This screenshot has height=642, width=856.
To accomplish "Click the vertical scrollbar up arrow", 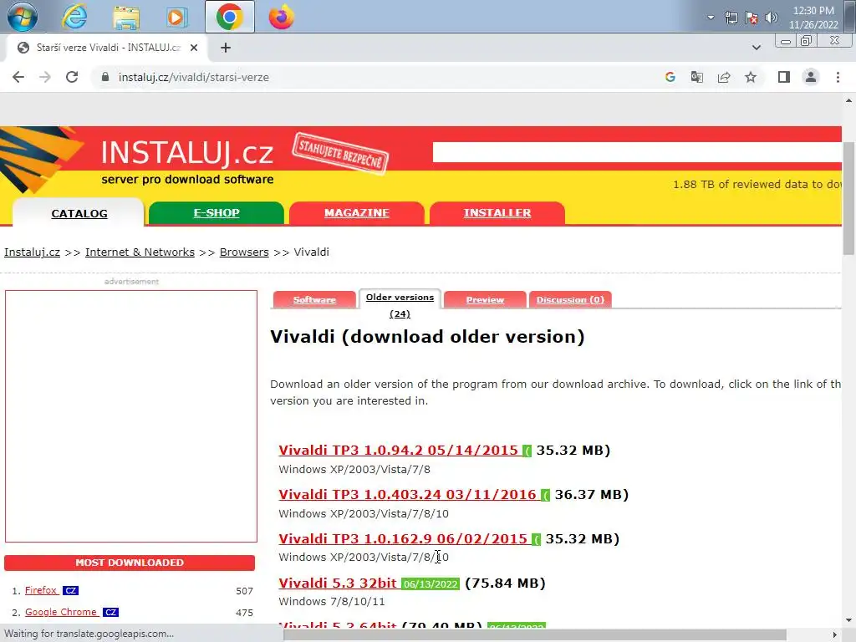I will [x=848, y=100].
